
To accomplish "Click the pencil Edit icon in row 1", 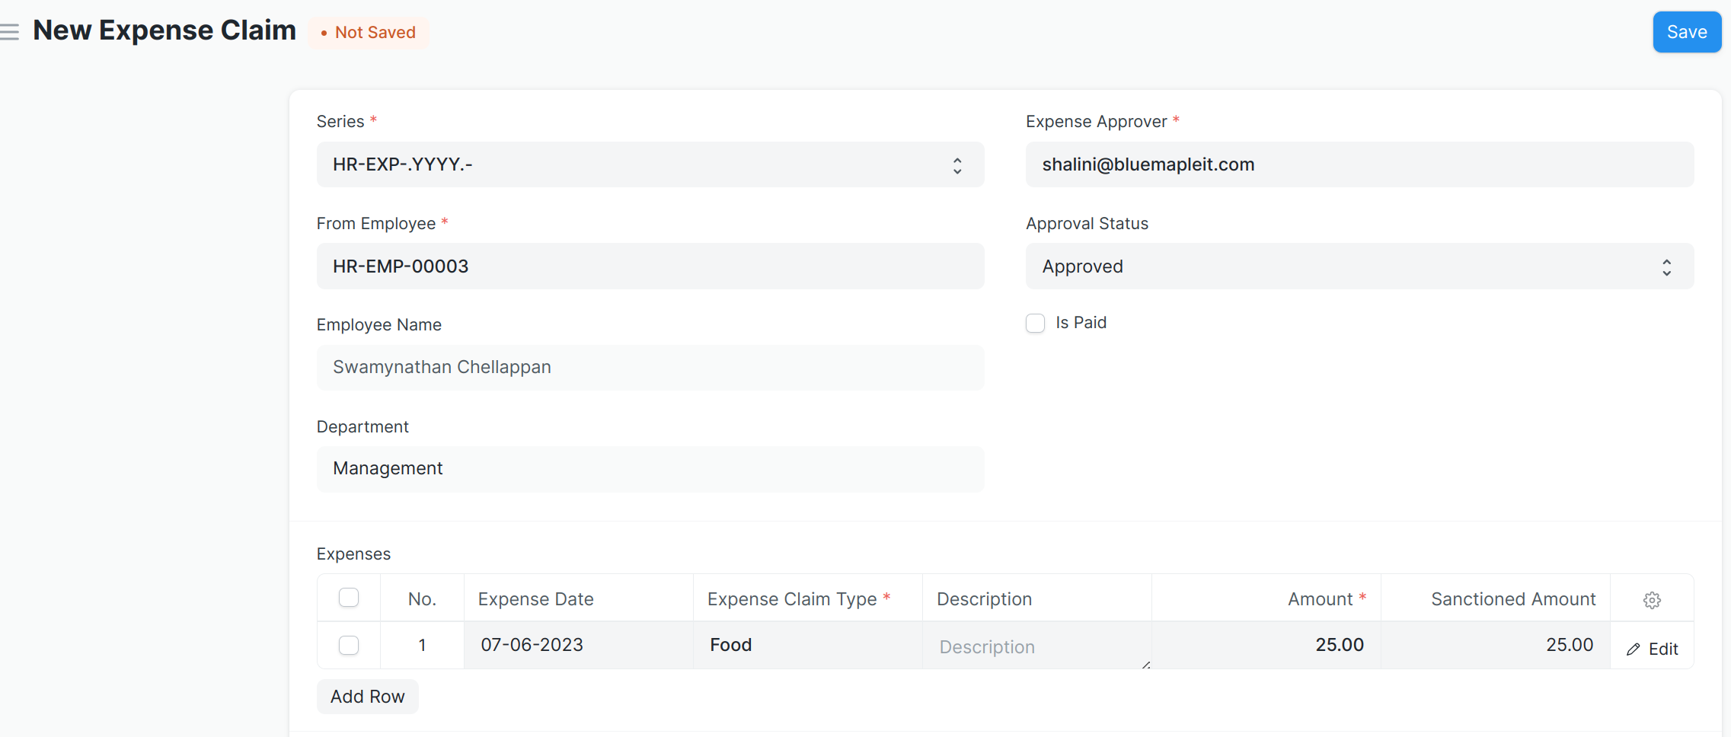I will click(x=1634, y=649).
